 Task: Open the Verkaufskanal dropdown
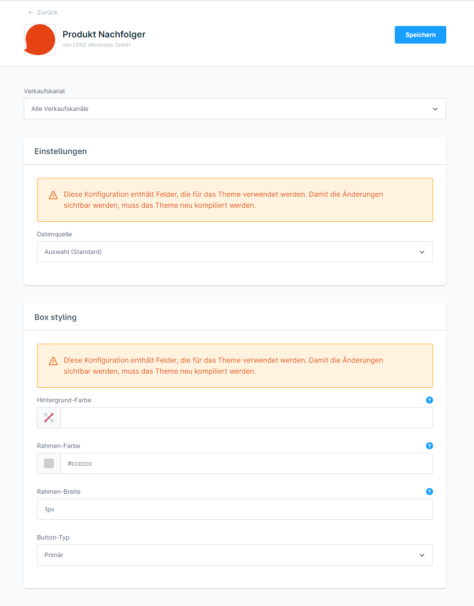point(235,109)
